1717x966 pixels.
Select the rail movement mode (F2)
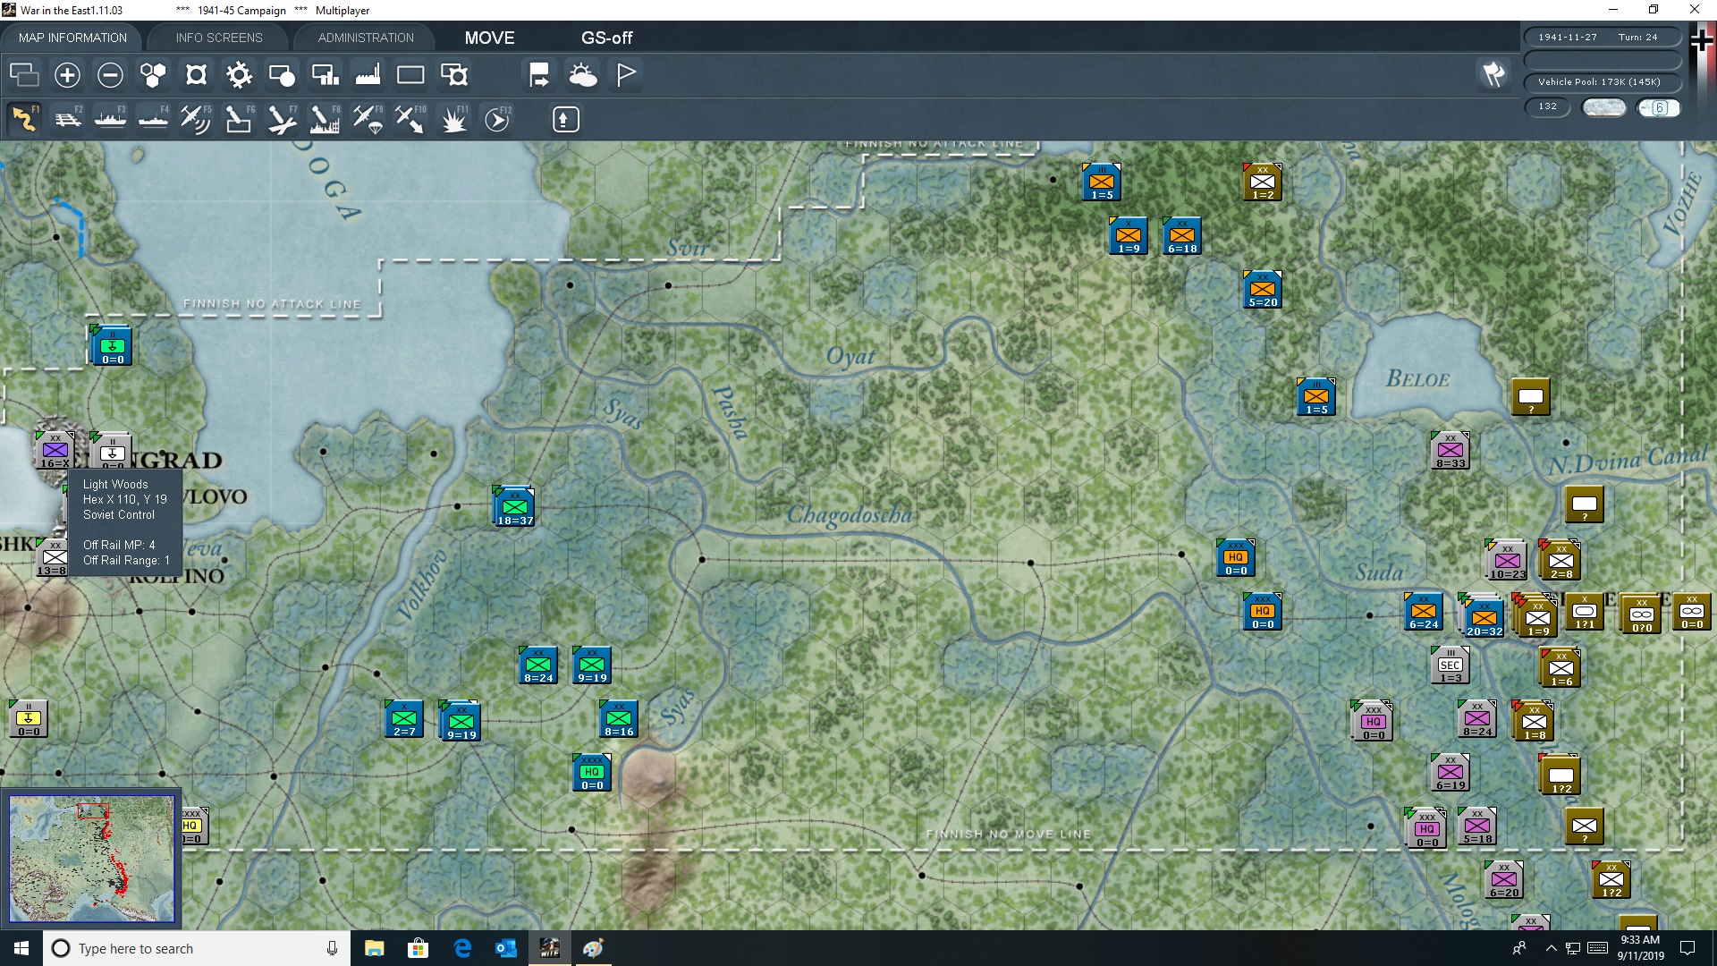[x=67, y=119]
